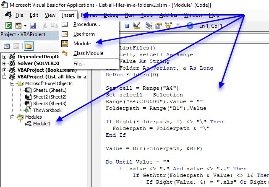Image resolution: width=269 pixels, height=187 pixels.
Task: Click View Code icon in Project panel
Action: (7, 46)
